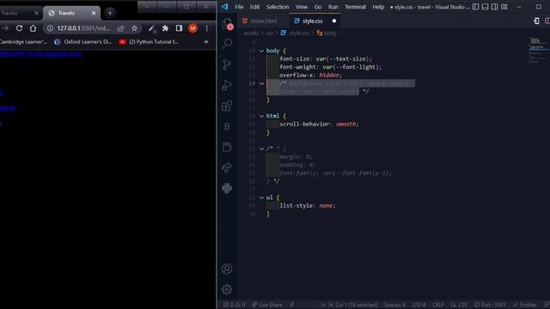This screenshot has height=309, width=550.
Task: Open the Source Control view
Action: coord(227,64)
